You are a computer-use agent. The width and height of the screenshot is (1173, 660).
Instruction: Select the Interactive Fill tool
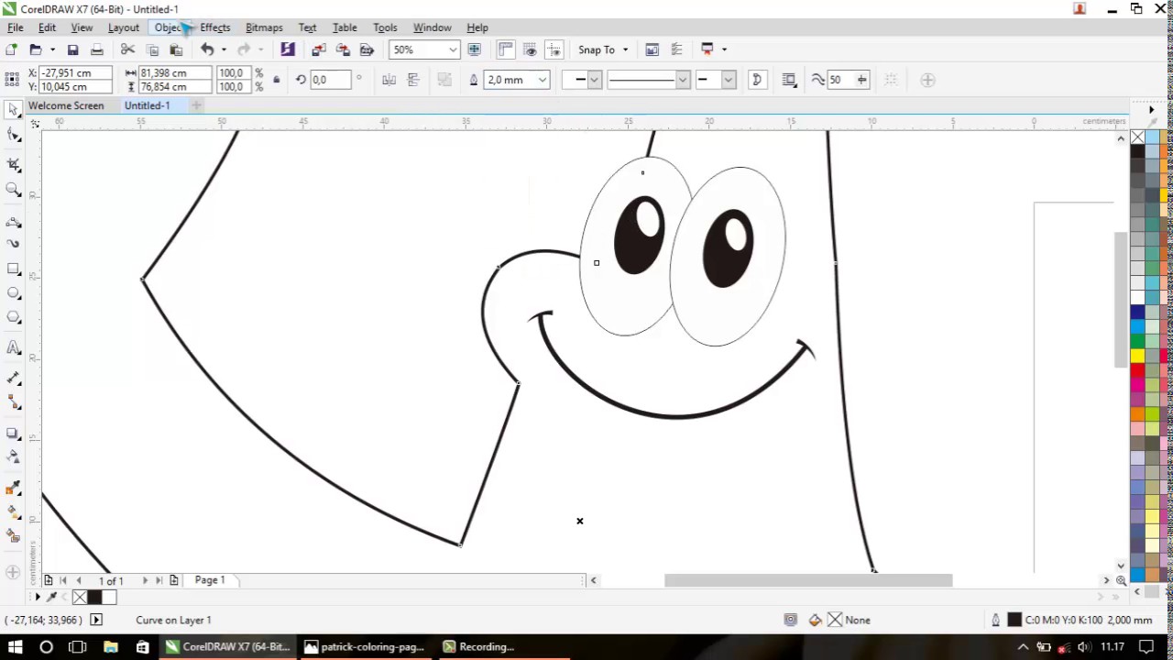[x=14, y=511]
